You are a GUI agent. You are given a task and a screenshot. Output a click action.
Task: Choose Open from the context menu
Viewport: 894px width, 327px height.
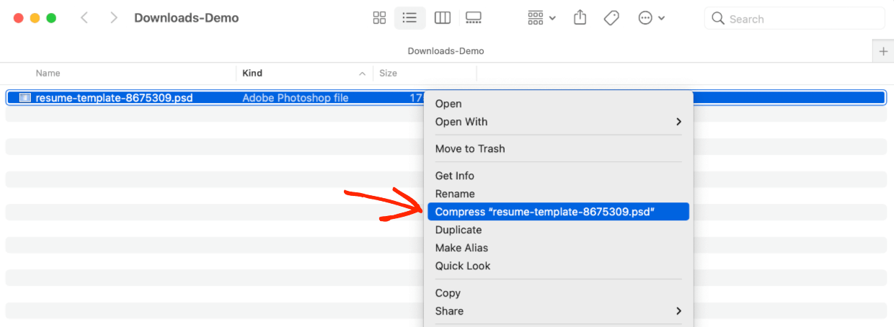pyautogui.click(x=558, y=104)
